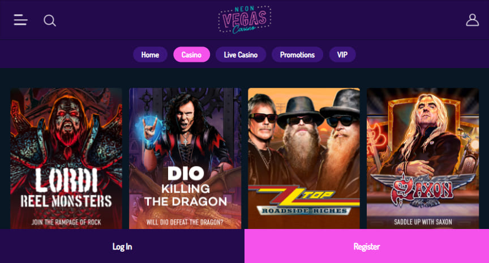The height and width of the screenshot is (263, 489).
Task: Open the Promotions tab
Action: (297, 54)
